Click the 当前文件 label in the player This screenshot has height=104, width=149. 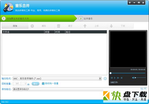[x=114, y=82]
